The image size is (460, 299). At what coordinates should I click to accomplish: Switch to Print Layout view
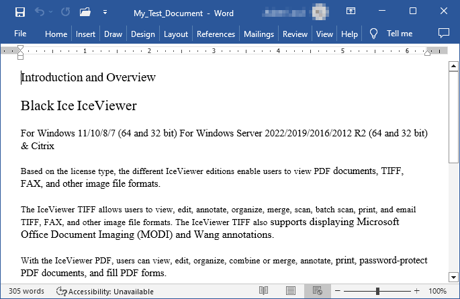pos(290,291)
